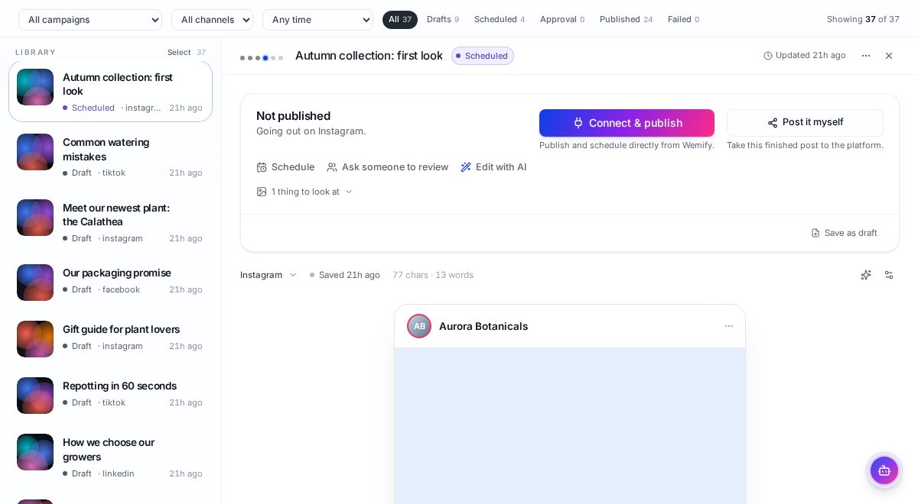This screenshot has width=918, height=504.
Task: Click the Gift guide for plant lovers thumbnail
Action: tap(35, 339)
